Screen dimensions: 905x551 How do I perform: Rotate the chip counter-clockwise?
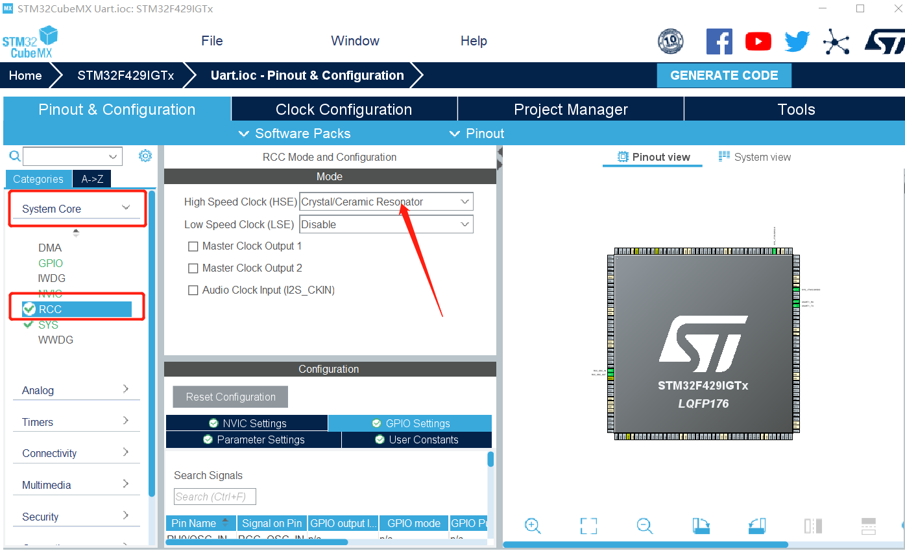tap(757, 526)
